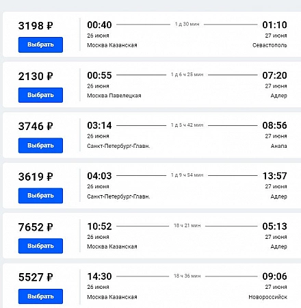Choose the 5527 ₽ train to Новороссийск
The height and width of the screenshot is (308, 301).
[x=40, y=296]
